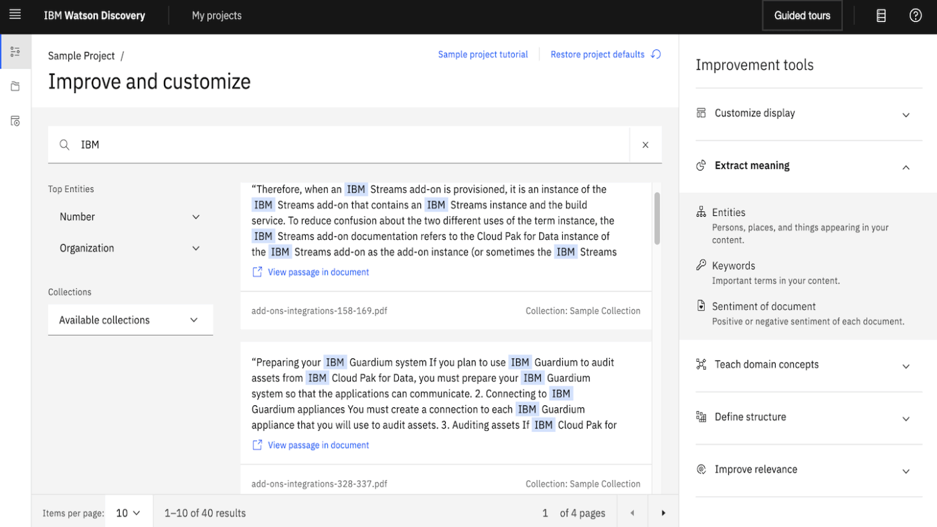Select the Keywords extraction icon

point(701,265)
